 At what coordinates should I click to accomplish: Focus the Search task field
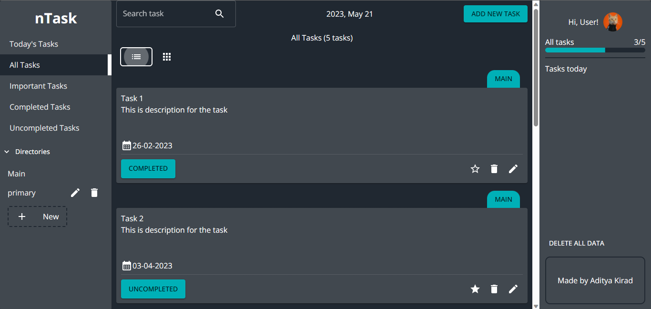(164, 14)
